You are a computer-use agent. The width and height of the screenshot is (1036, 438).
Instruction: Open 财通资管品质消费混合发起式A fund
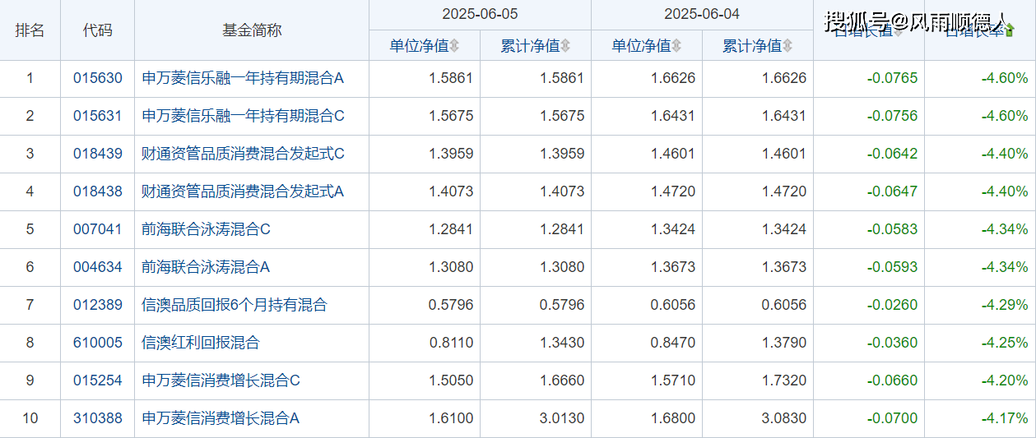243,191
